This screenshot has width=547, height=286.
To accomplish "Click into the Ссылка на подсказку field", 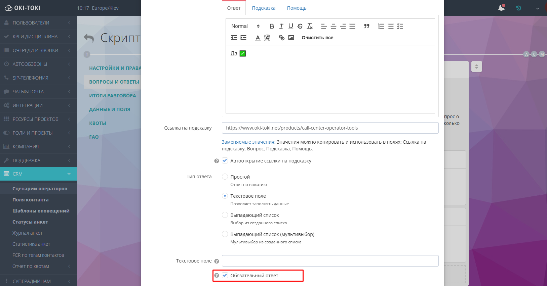I will pyautogui.click(x=330, y=128).
